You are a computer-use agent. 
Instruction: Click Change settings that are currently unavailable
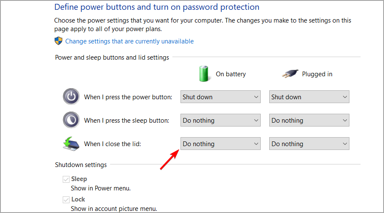click(x=129, y=41)
